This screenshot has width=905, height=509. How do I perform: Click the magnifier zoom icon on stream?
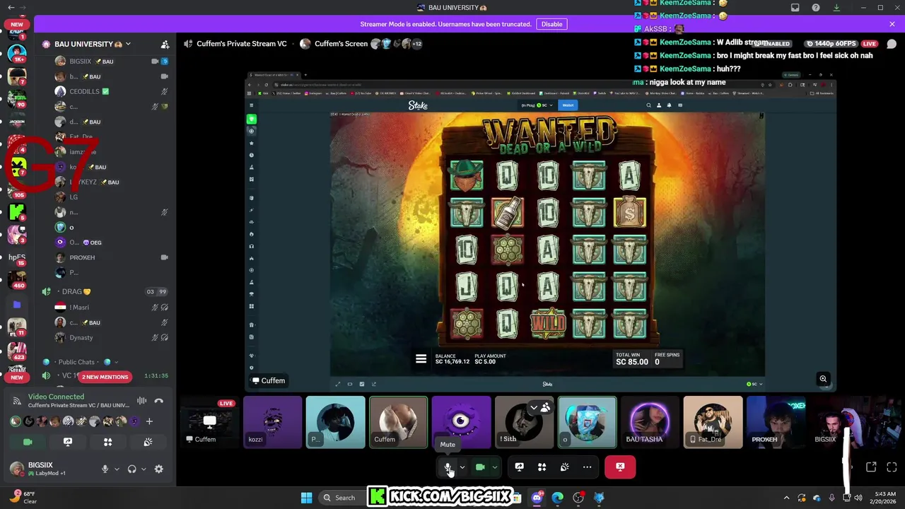[x=823, y=379]
